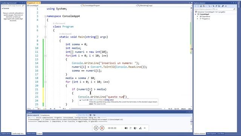Click the solution view switch icon
Viewport: 241px width, 136px height.
(204, 6)
